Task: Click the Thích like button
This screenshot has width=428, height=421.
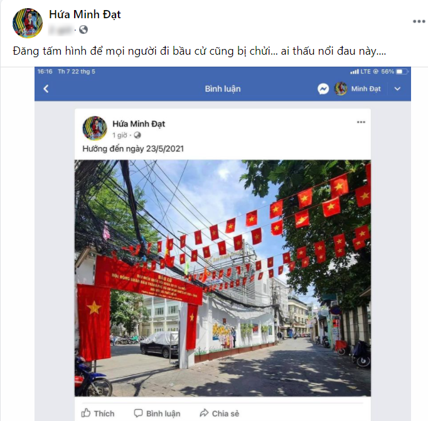Action: coord(98,413)
